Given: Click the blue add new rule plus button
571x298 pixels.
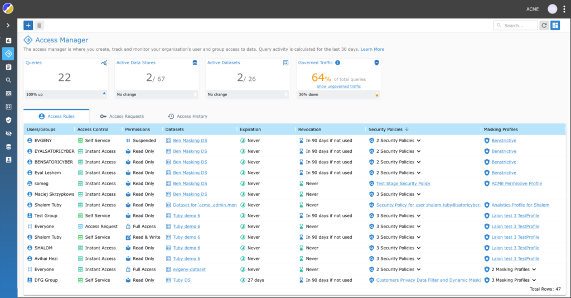Looking at the screenshot, I should pyautogui.click(x=28, y=25).
